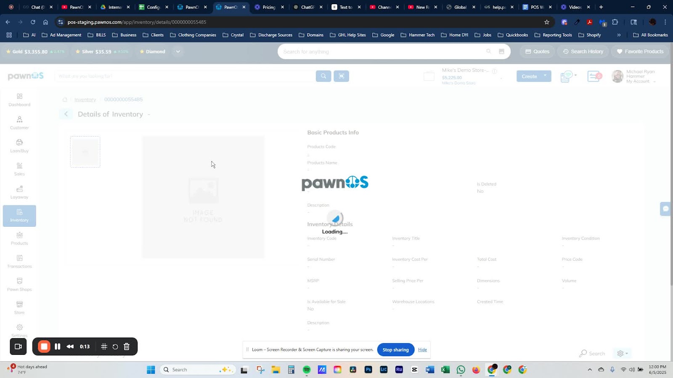Show more bookmarks with the chevron
This screenshot has width=673, height=378.
(x=619, y=35)
